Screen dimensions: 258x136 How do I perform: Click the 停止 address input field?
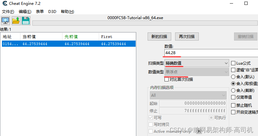point(193,111)
